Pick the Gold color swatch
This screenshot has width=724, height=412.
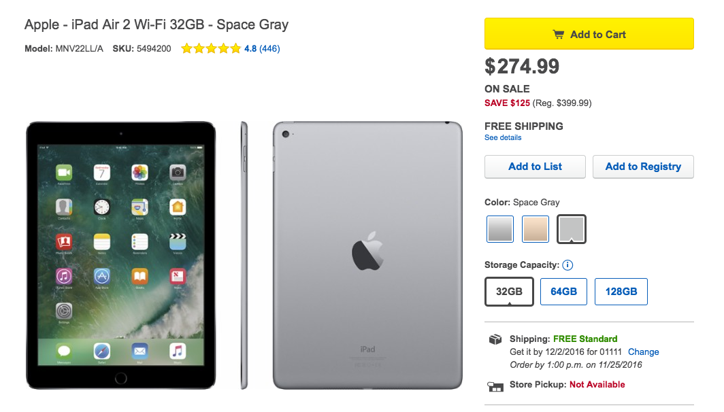536,229
